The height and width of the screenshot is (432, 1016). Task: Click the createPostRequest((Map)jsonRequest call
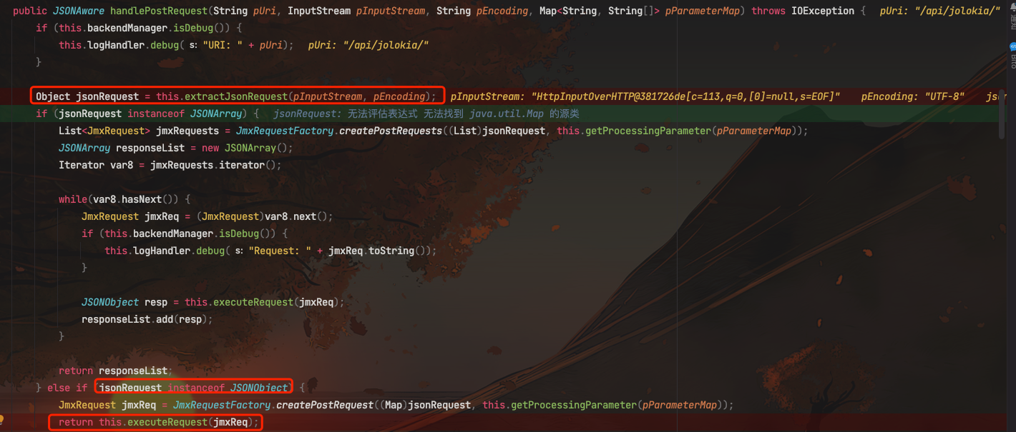coord(373,405)
